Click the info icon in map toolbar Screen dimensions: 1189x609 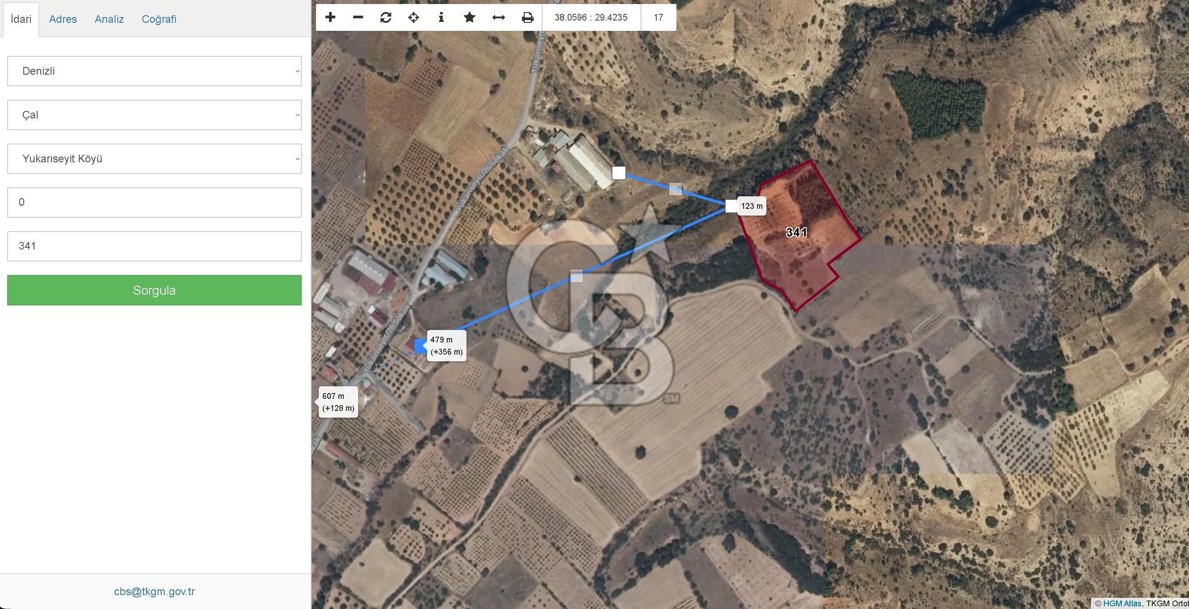[x=441, y=17]
